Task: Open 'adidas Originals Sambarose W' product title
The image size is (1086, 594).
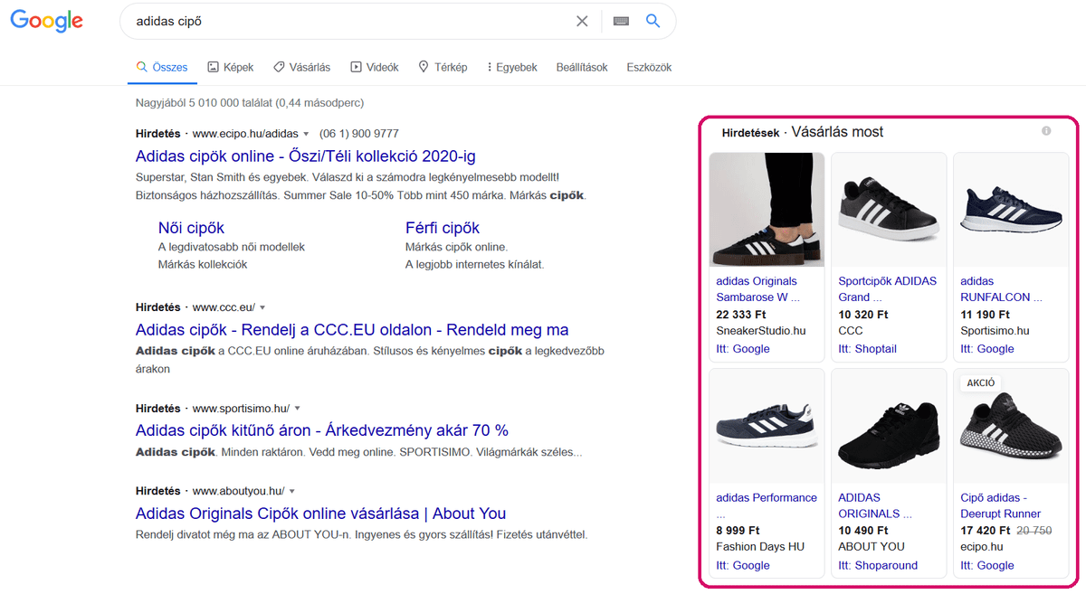Action: (758, 289)
